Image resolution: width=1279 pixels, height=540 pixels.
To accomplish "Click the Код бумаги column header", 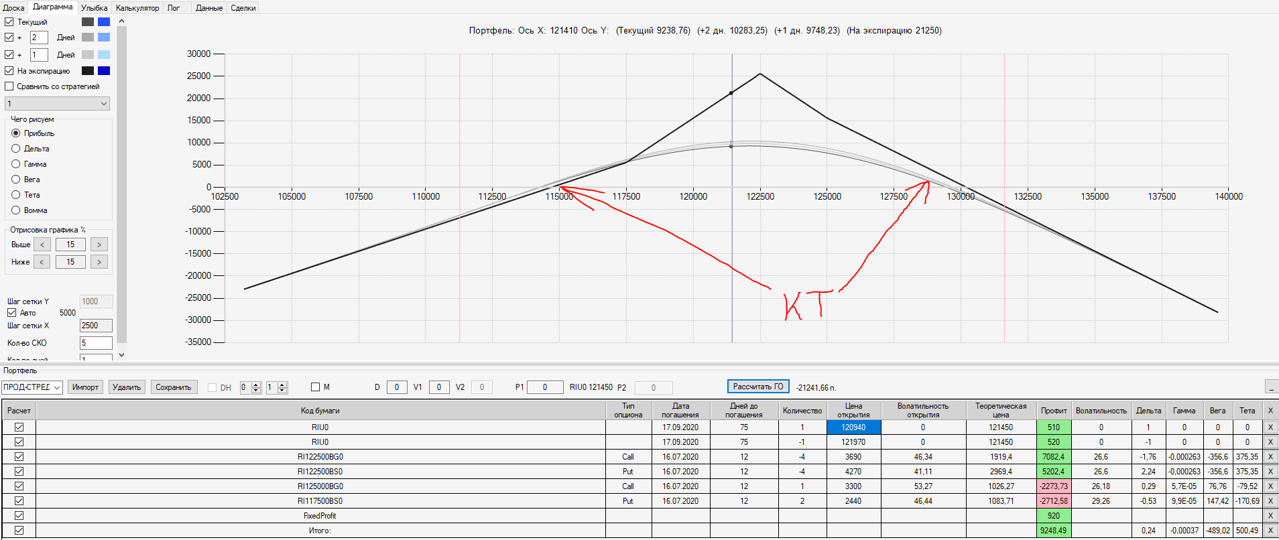I will click(x=320, y=411).
